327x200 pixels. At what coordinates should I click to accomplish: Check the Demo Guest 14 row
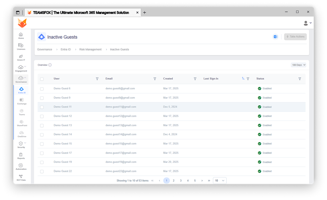point(42,135)
